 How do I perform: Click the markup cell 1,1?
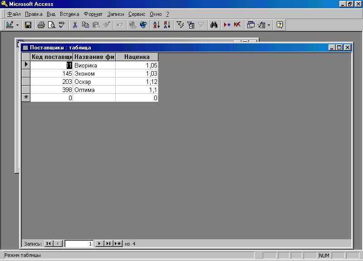click(137, 90)
